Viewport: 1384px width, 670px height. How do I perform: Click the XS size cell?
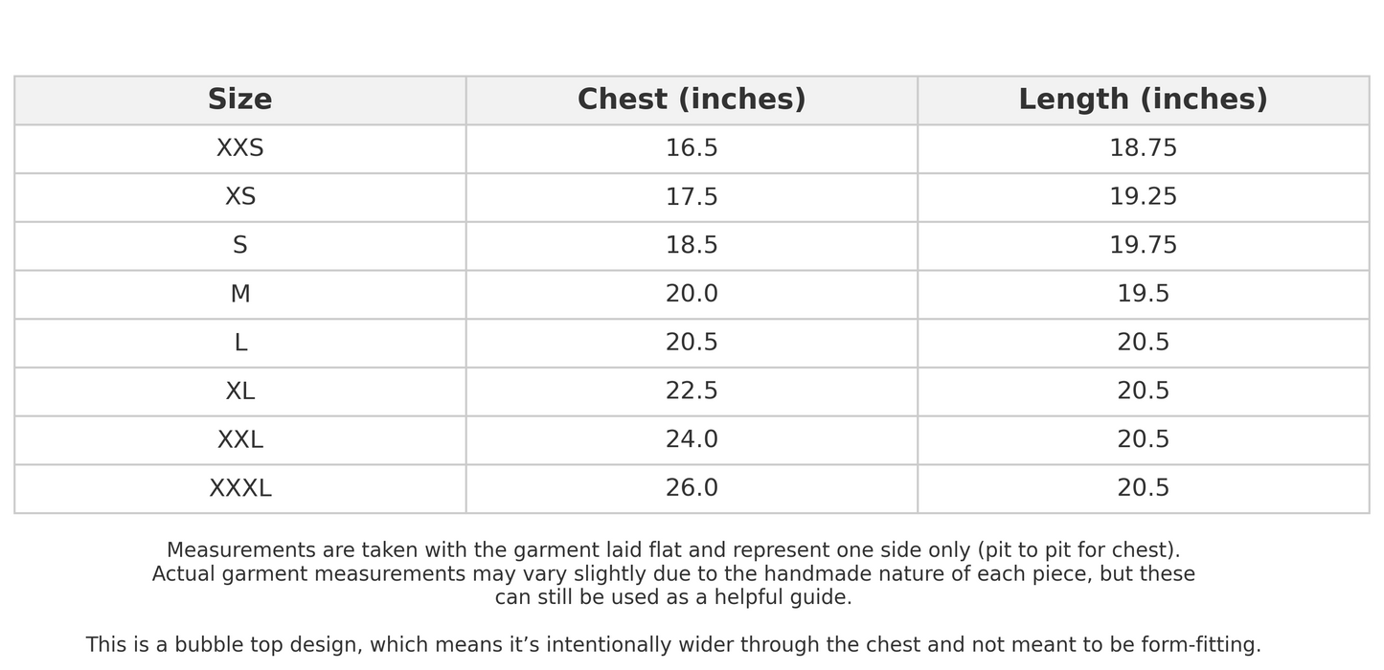(239, 197)
